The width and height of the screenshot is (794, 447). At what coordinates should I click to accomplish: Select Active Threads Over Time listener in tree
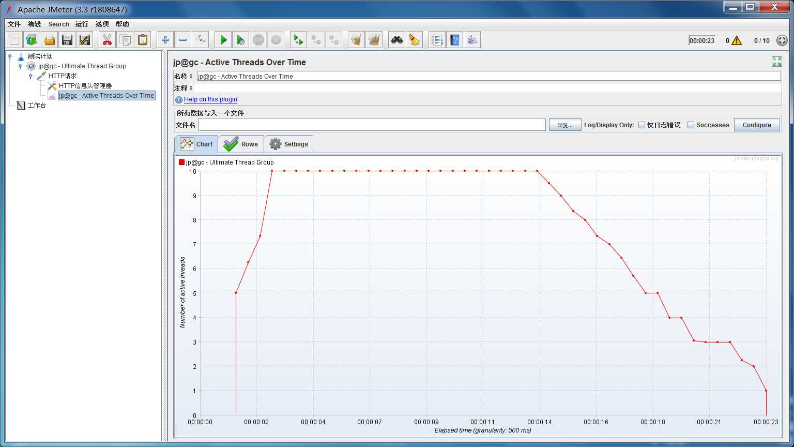(106, 96)
